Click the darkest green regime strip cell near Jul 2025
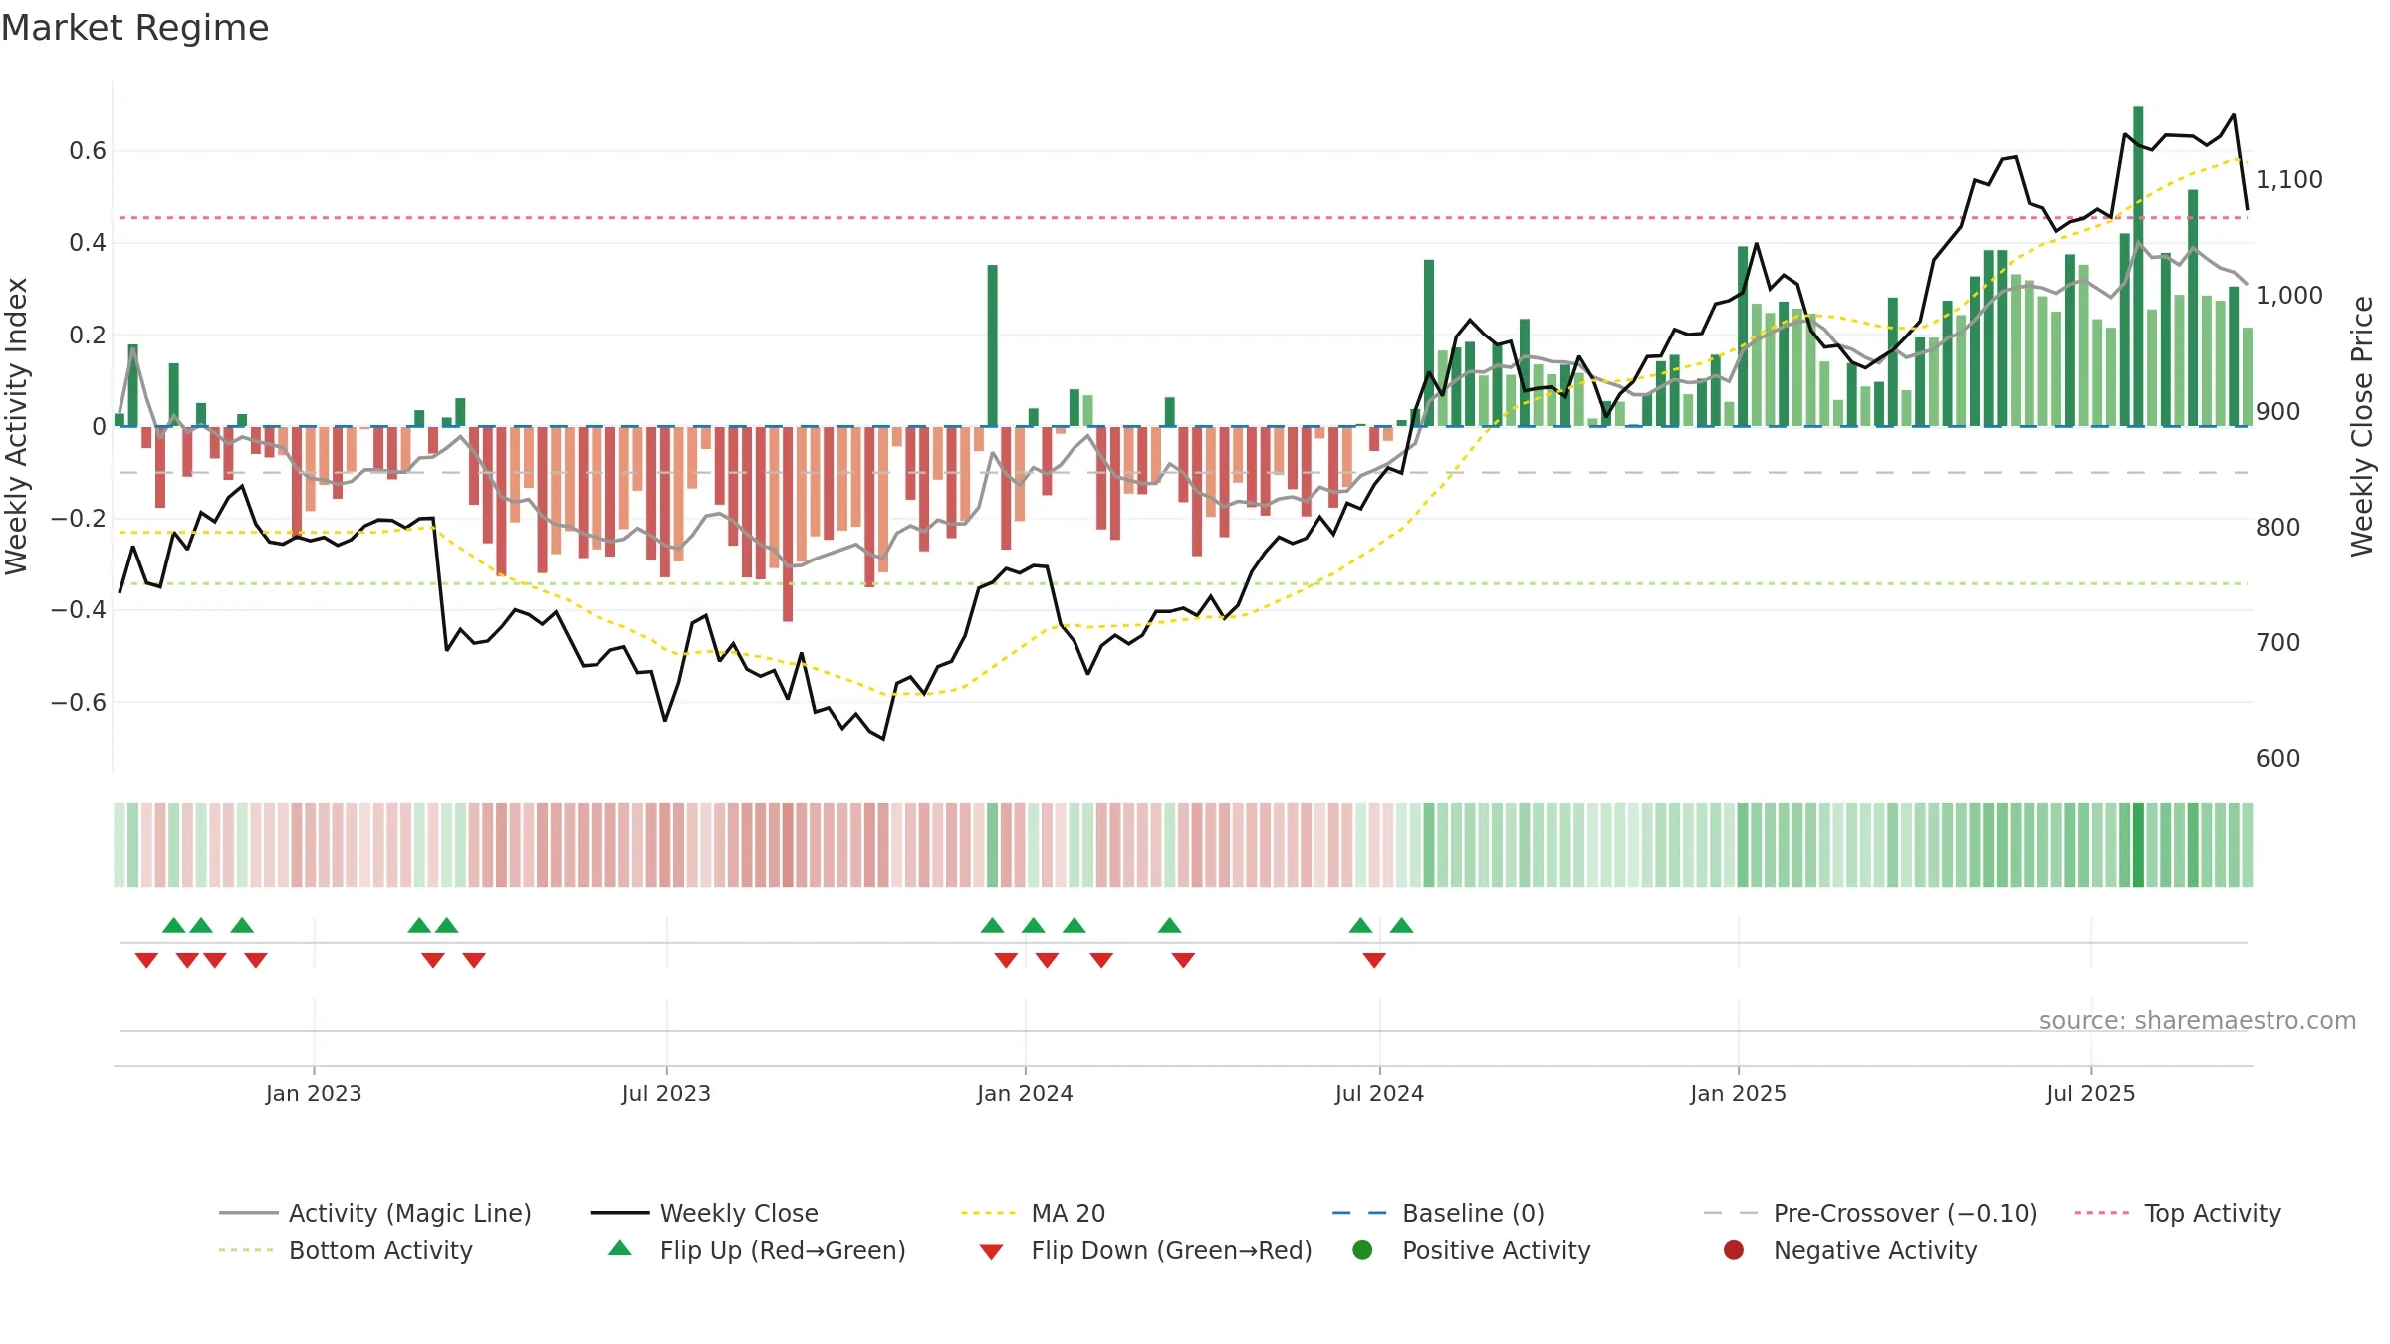 click(2138, 845)
